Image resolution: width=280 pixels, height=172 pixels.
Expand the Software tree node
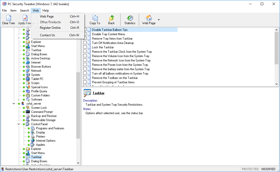[x=19, y=99]
